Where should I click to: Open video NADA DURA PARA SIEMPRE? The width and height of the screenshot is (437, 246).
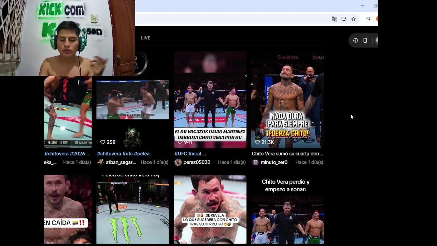click(287, 100)
